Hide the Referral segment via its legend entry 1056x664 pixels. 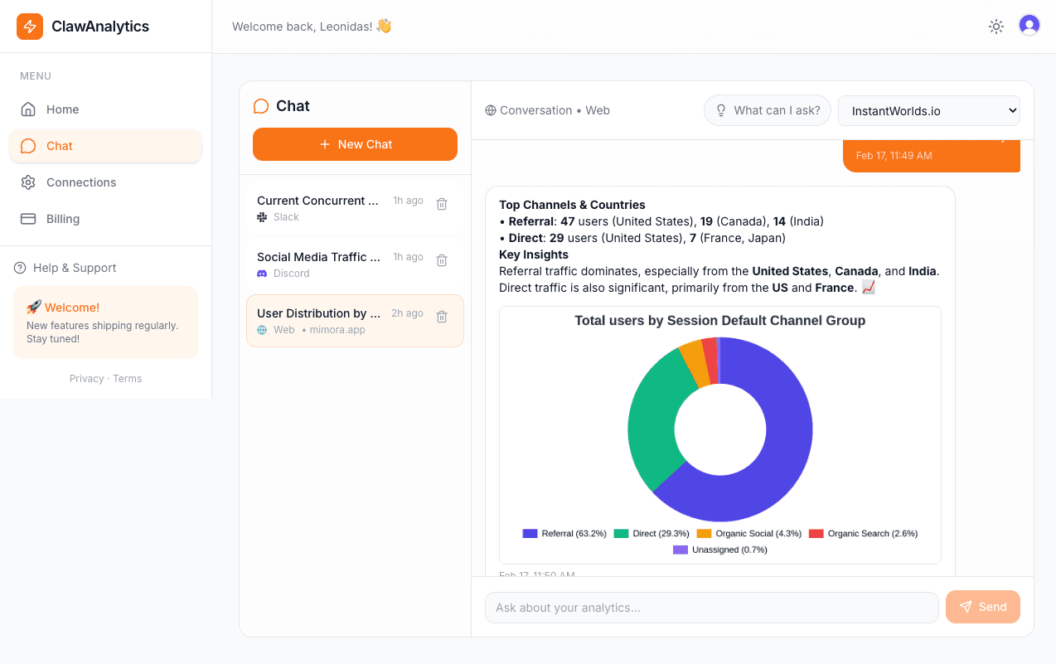[x=567, y=533]
